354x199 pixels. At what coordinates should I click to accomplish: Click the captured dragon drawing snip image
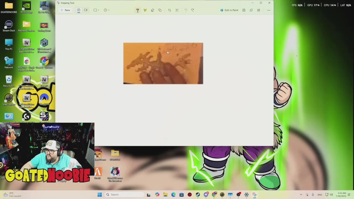tap(163, 63)
